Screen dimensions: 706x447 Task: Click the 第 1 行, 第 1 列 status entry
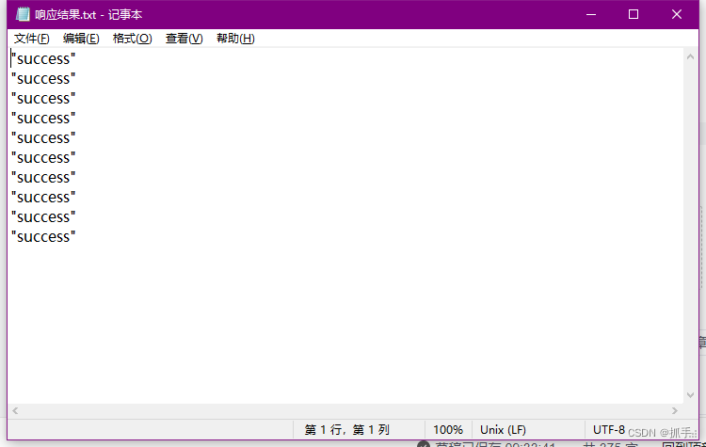tap(346, 430)
